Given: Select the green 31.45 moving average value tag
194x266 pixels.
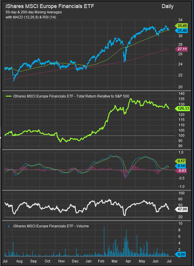Looking at the screenshot, I should pyautogui.click(x=181, y=26).
